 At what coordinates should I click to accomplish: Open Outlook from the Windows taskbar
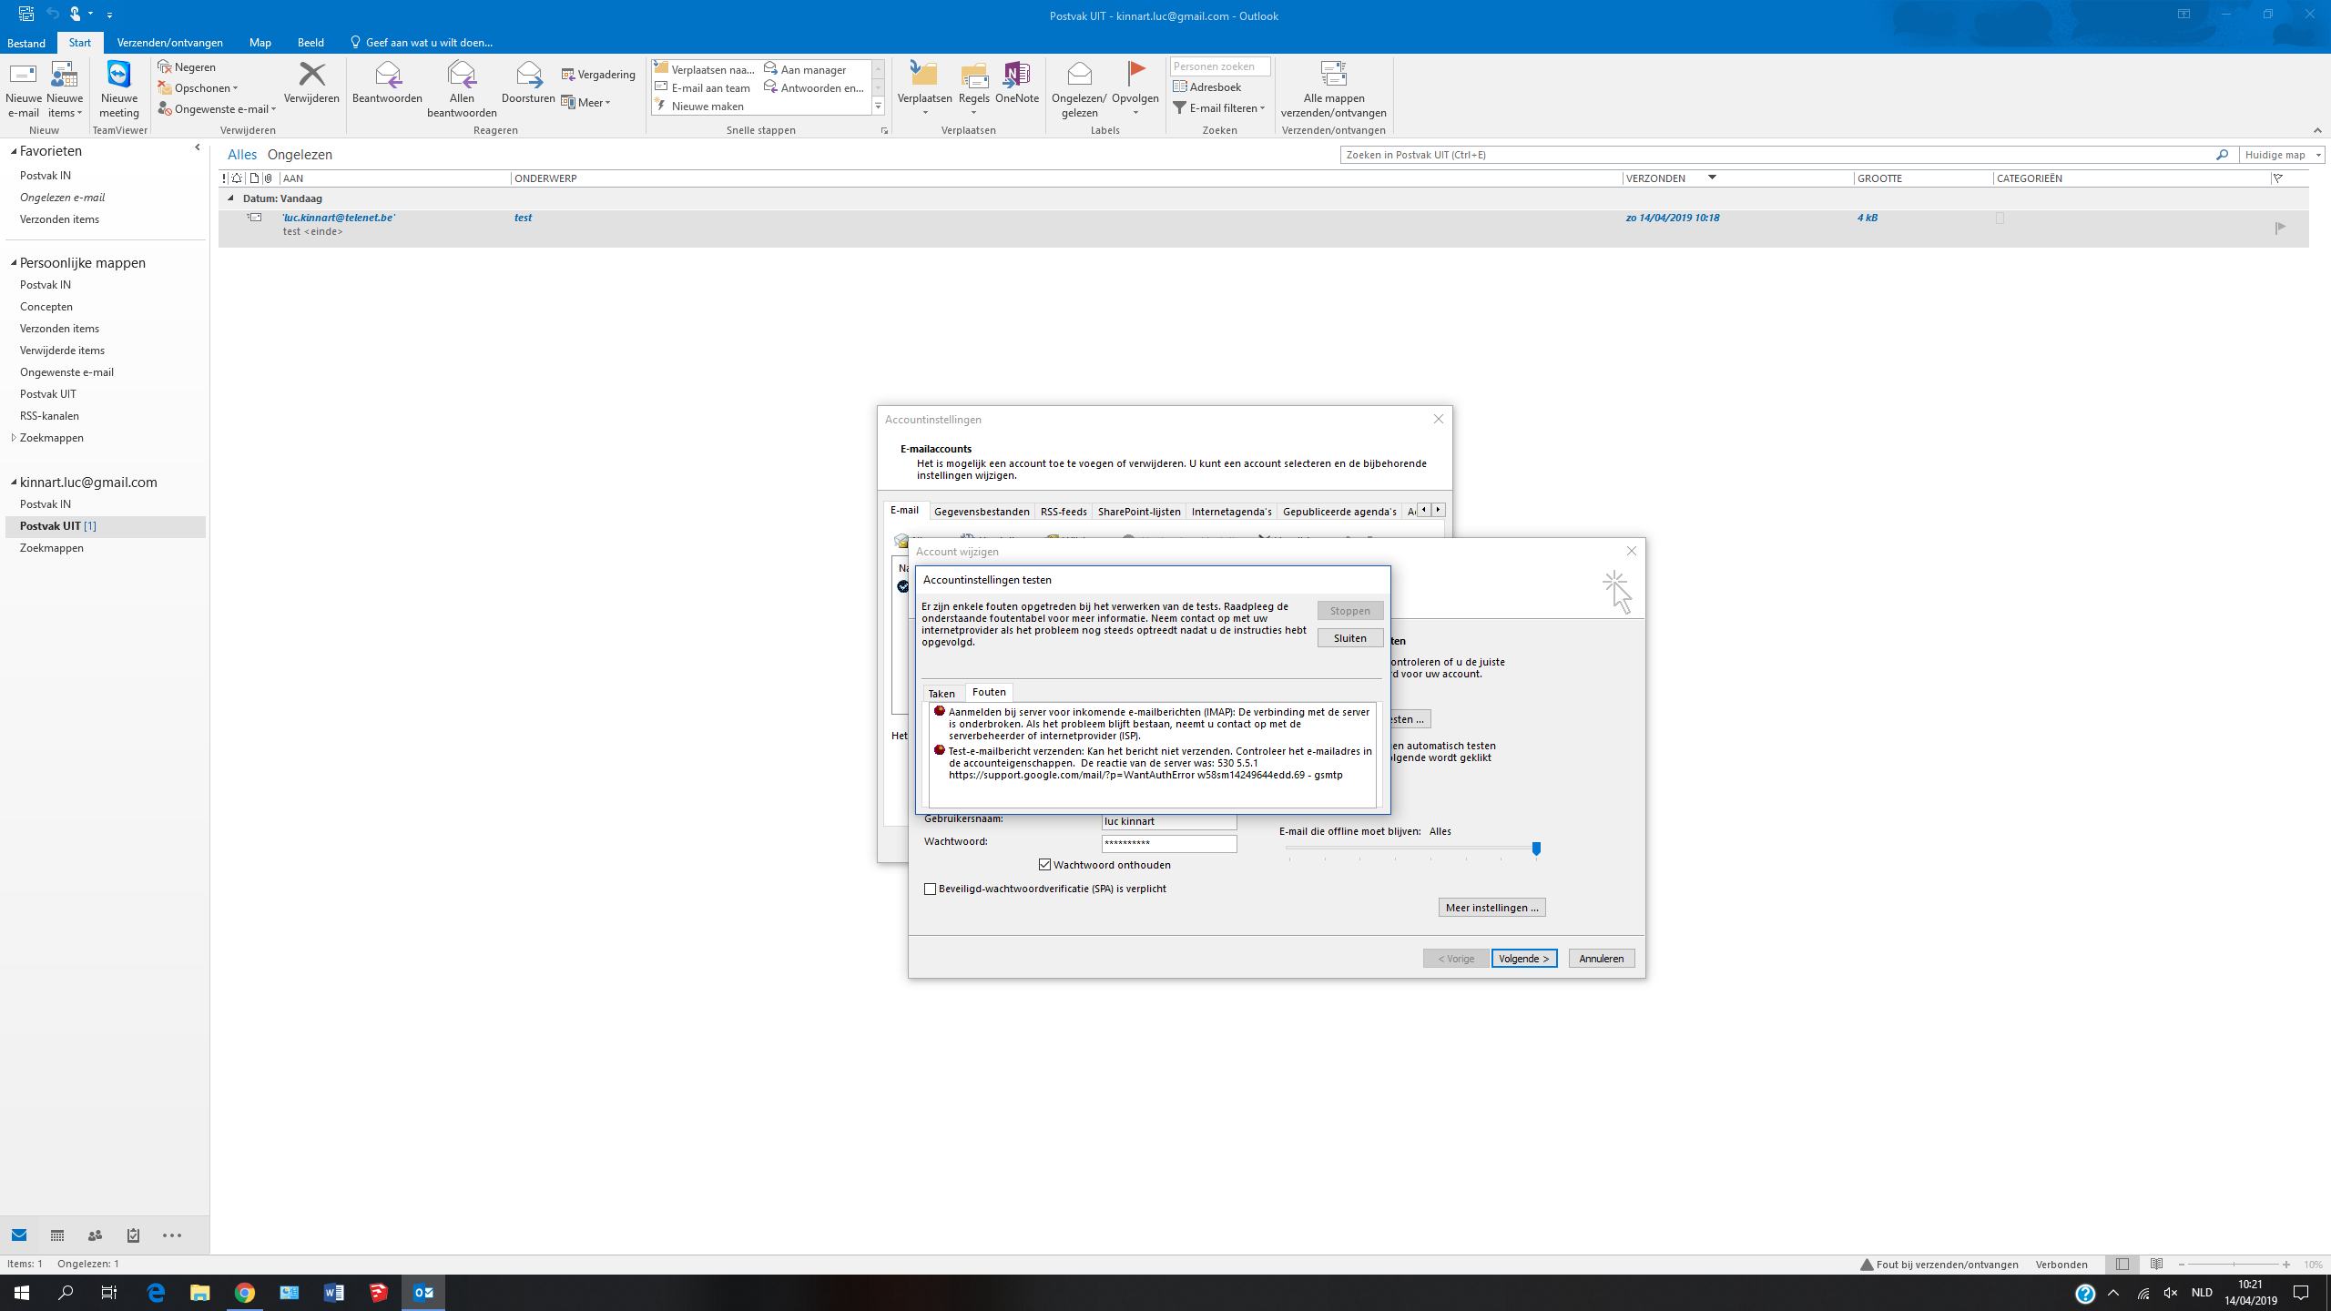423,1292
